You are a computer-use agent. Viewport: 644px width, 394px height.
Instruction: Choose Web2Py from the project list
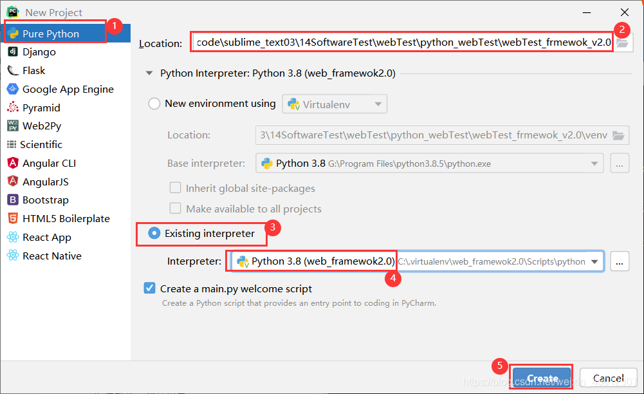pos(42,126)
